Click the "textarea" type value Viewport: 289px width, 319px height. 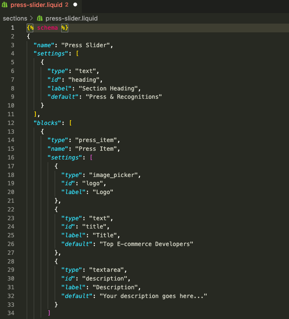pyautogui.click(x=106, y=270)
